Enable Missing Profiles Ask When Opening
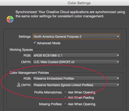Image resolution: width=129 pixels, height=111 pixels. pyautogui.click(x=65, y=104)
